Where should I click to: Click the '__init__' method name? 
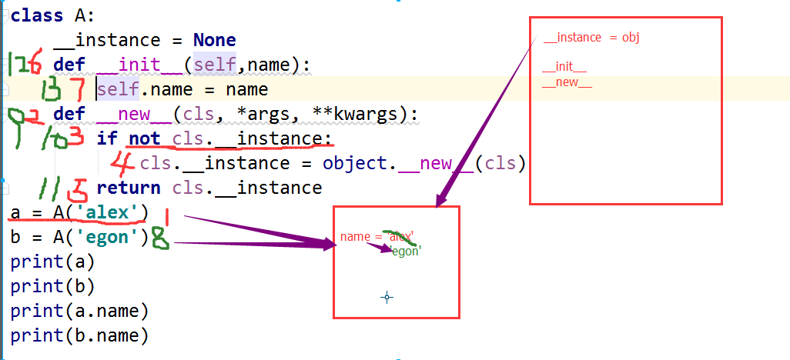pos(140,65)
